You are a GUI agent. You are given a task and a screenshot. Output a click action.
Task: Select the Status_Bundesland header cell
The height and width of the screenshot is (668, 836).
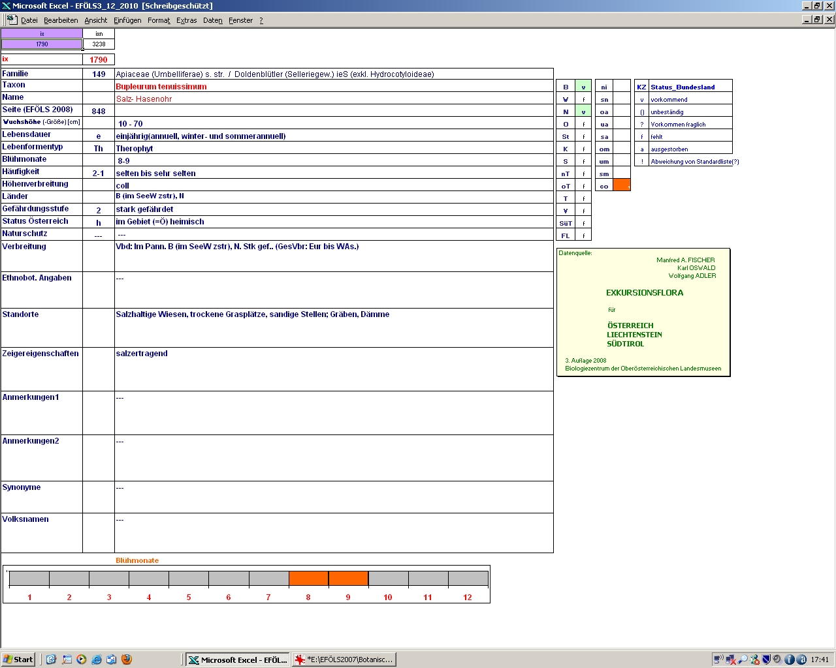(690, 87)
